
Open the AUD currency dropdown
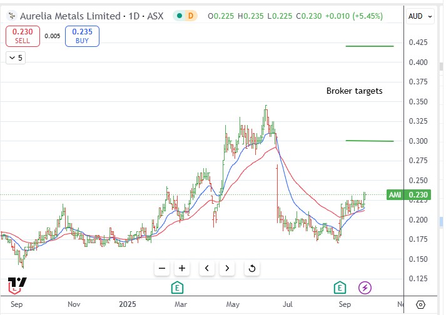pos(420,16)
